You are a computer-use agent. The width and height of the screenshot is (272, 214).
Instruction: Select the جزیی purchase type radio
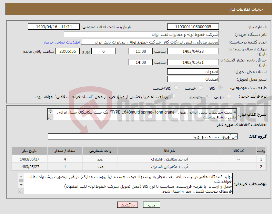(x=229, y=96)
